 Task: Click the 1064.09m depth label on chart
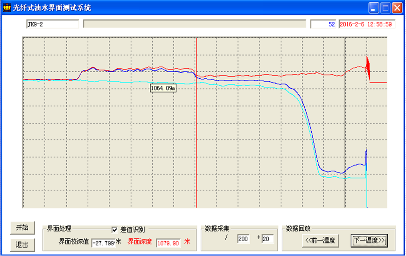click(163, 88)
